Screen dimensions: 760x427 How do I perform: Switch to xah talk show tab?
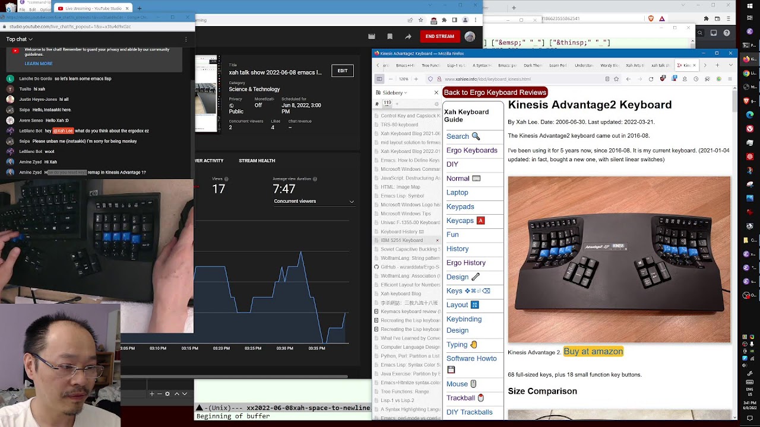pos(660,65)
